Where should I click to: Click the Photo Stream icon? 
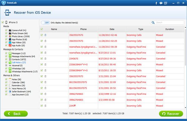pos(10,33)
